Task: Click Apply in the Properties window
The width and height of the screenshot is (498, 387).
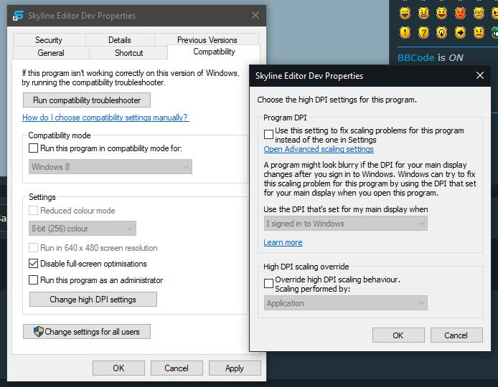Action: coord(235,368)
